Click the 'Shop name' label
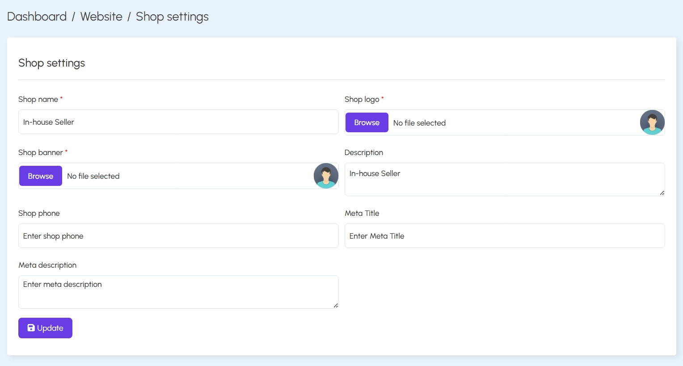This screenshot has height=366, width=683. 38,99
